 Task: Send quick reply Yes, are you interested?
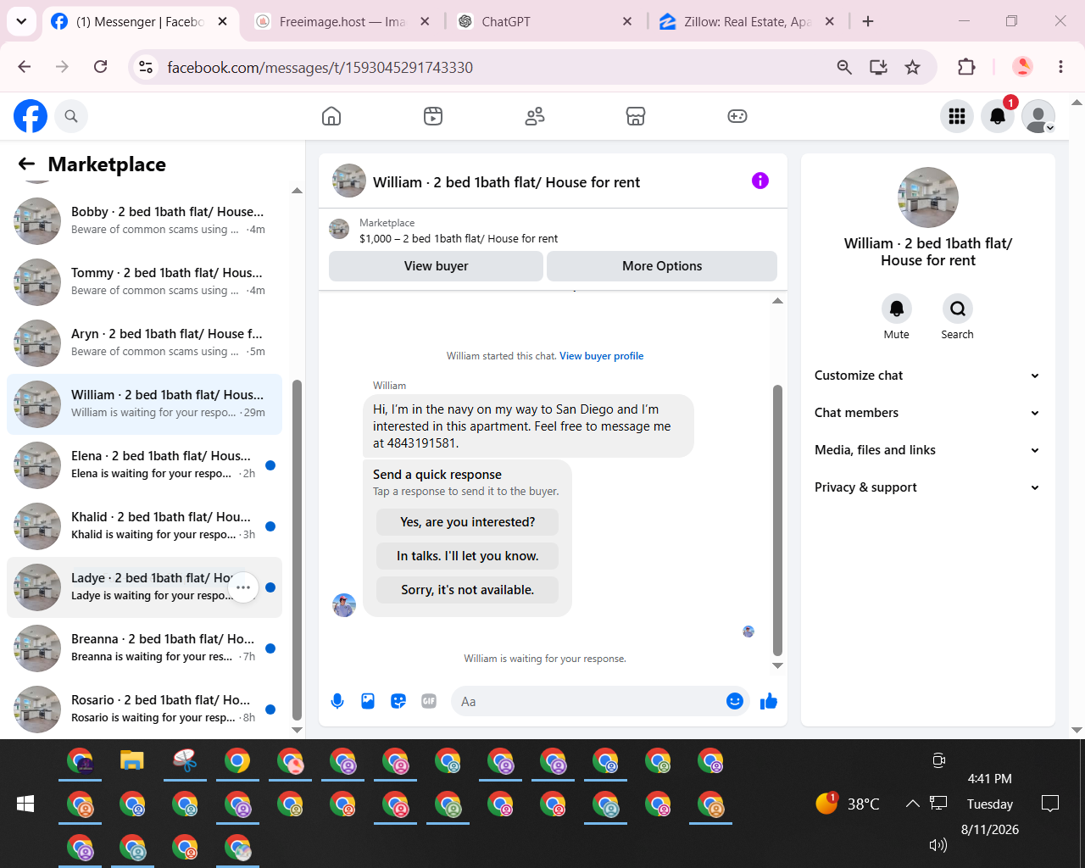point(468,522)
